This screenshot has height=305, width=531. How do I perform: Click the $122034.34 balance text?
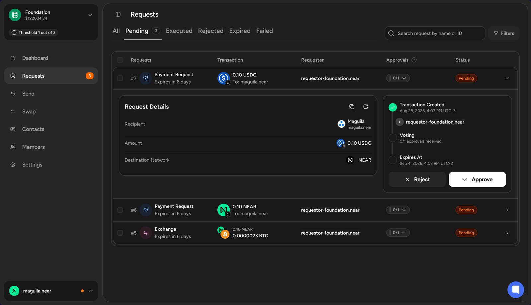[x=36, y=19]
